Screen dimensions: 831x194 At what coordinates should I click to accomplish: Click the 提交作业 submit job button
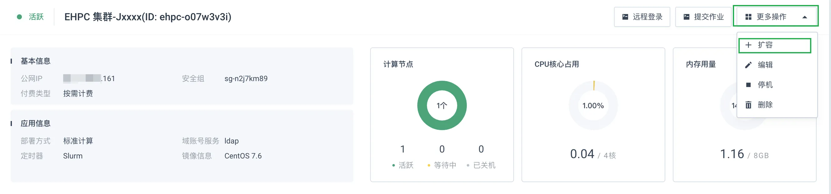[703, 17]
